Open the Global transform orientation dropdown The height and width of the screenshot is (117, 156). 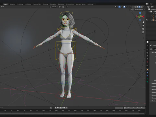click(54, 7)
